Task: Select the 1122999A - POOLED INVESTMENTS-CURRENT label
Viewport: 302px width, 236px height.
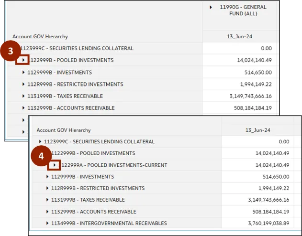Action: 114,165
